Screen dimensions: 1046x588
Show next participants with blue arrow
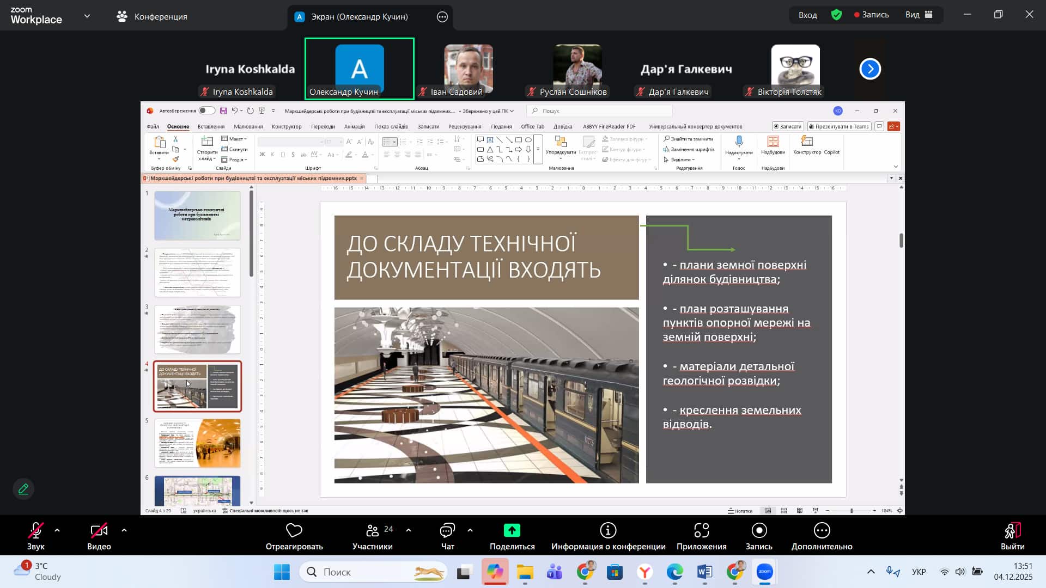[x=870, y=69]
